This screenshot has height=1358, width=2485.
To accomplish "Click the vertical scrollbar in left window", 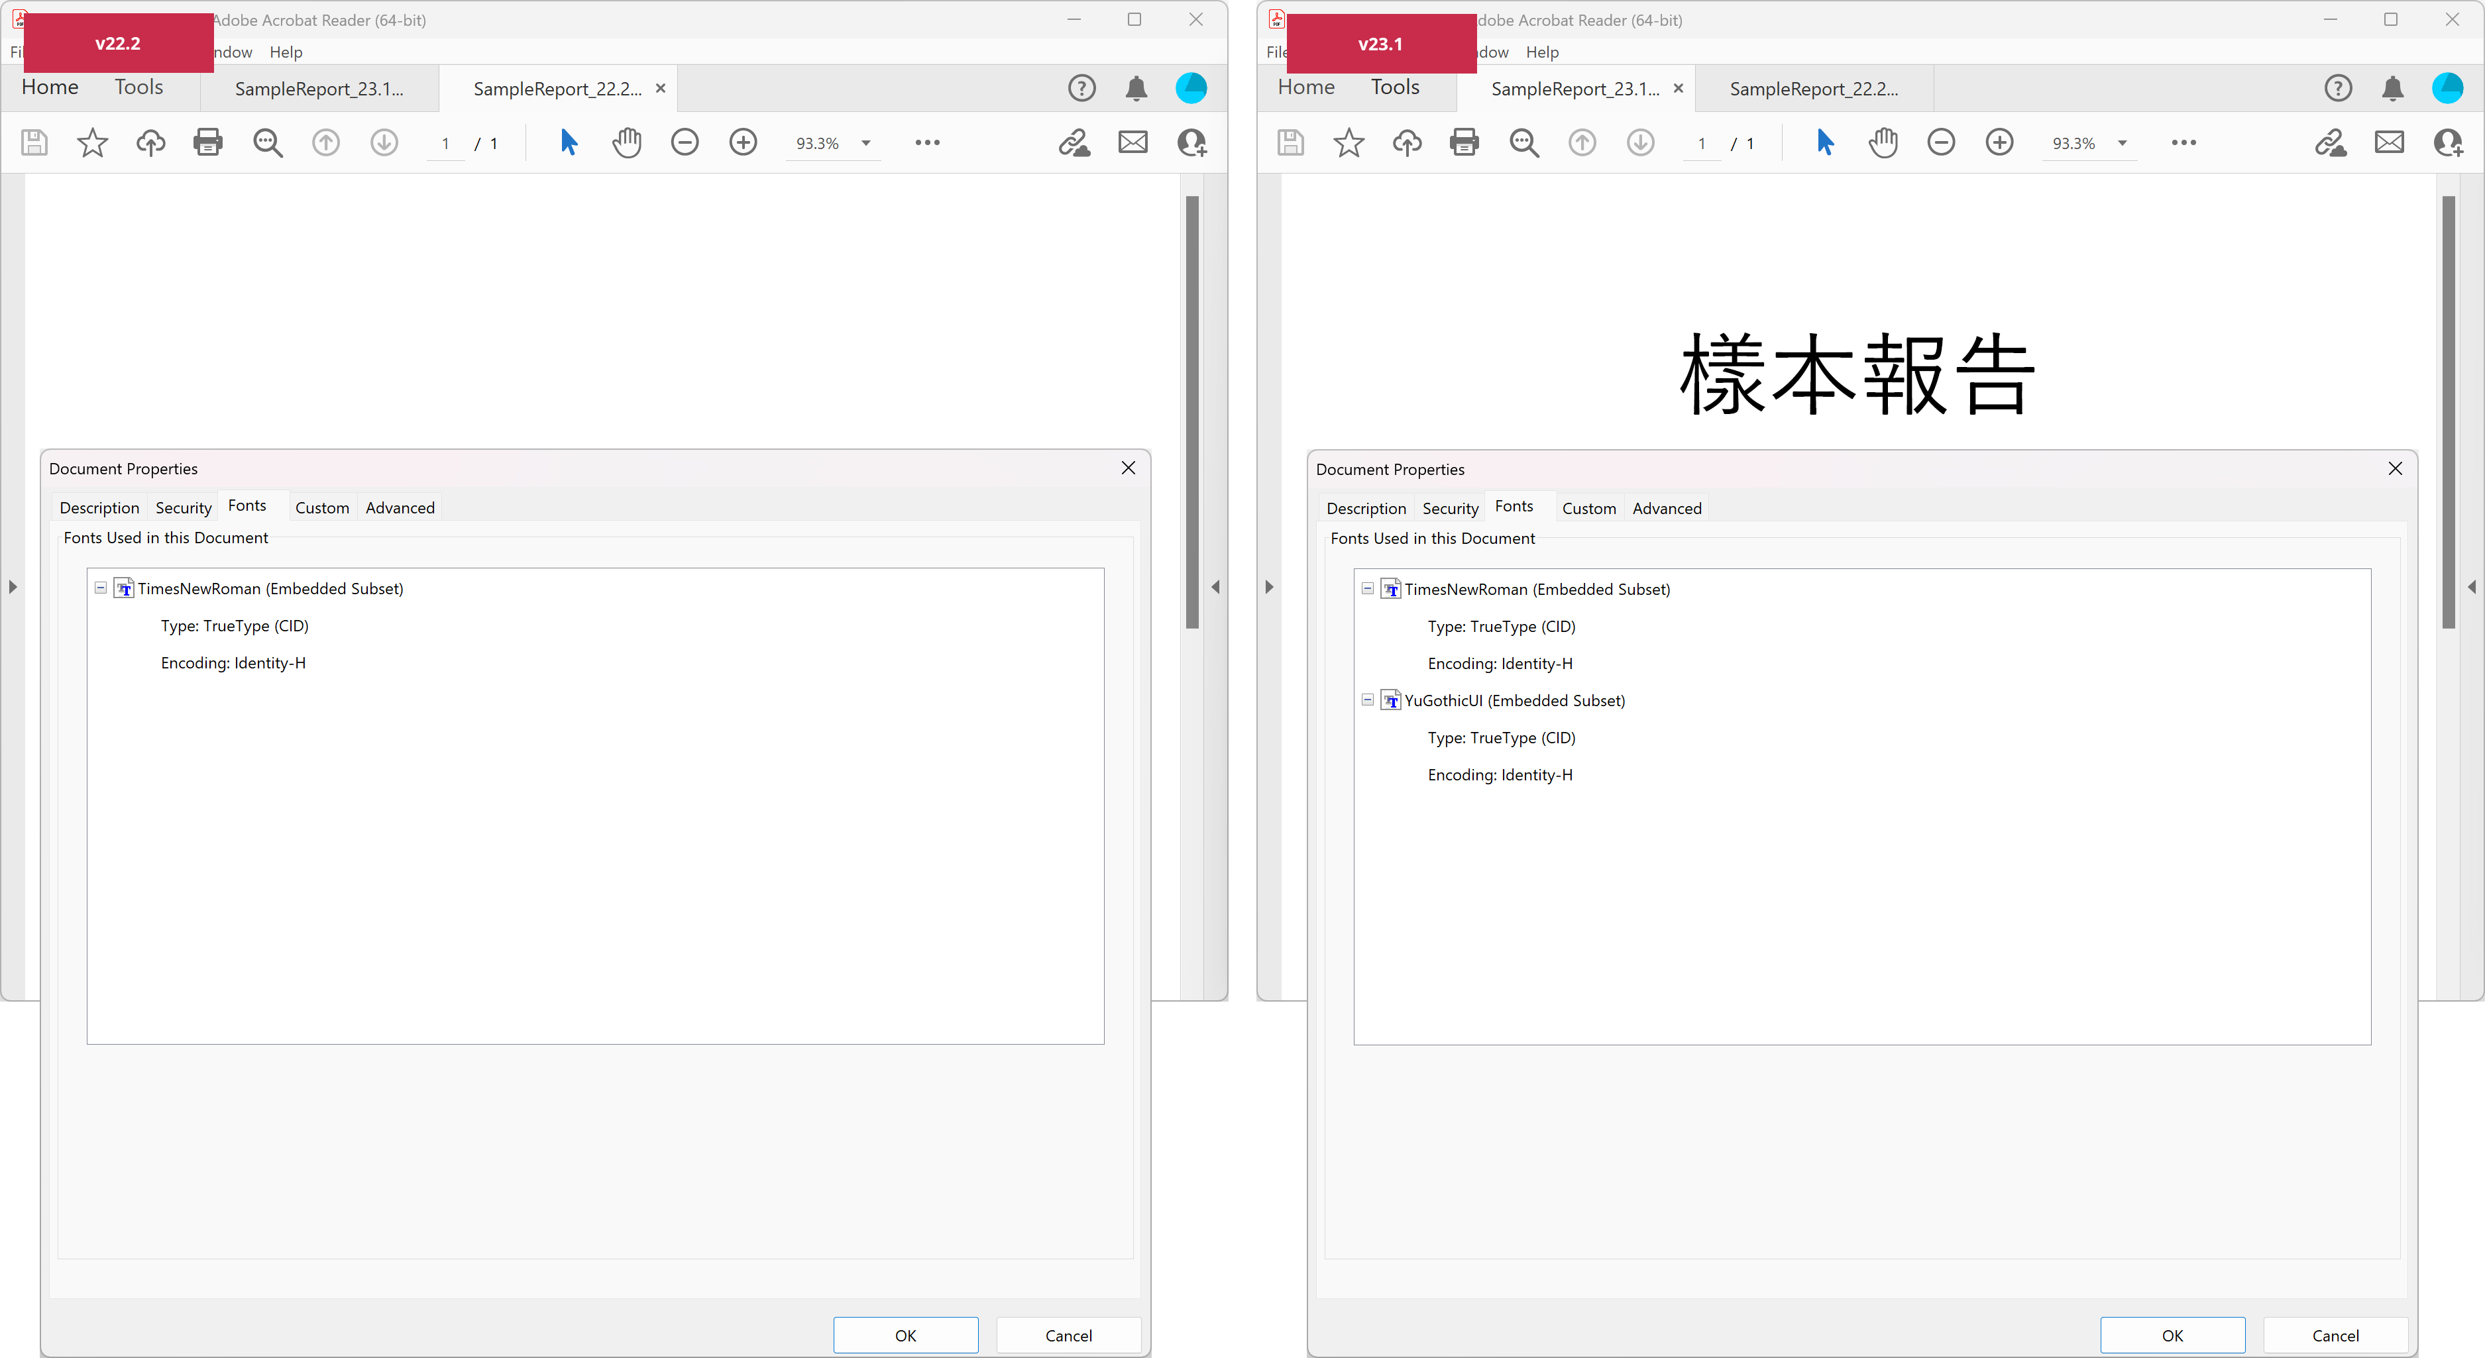I will [1193, 412].
